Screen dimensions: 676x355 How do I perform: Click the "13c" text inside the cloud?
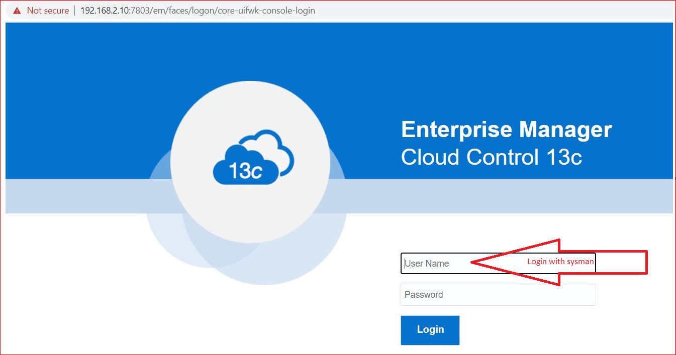[x=245, y=171]
